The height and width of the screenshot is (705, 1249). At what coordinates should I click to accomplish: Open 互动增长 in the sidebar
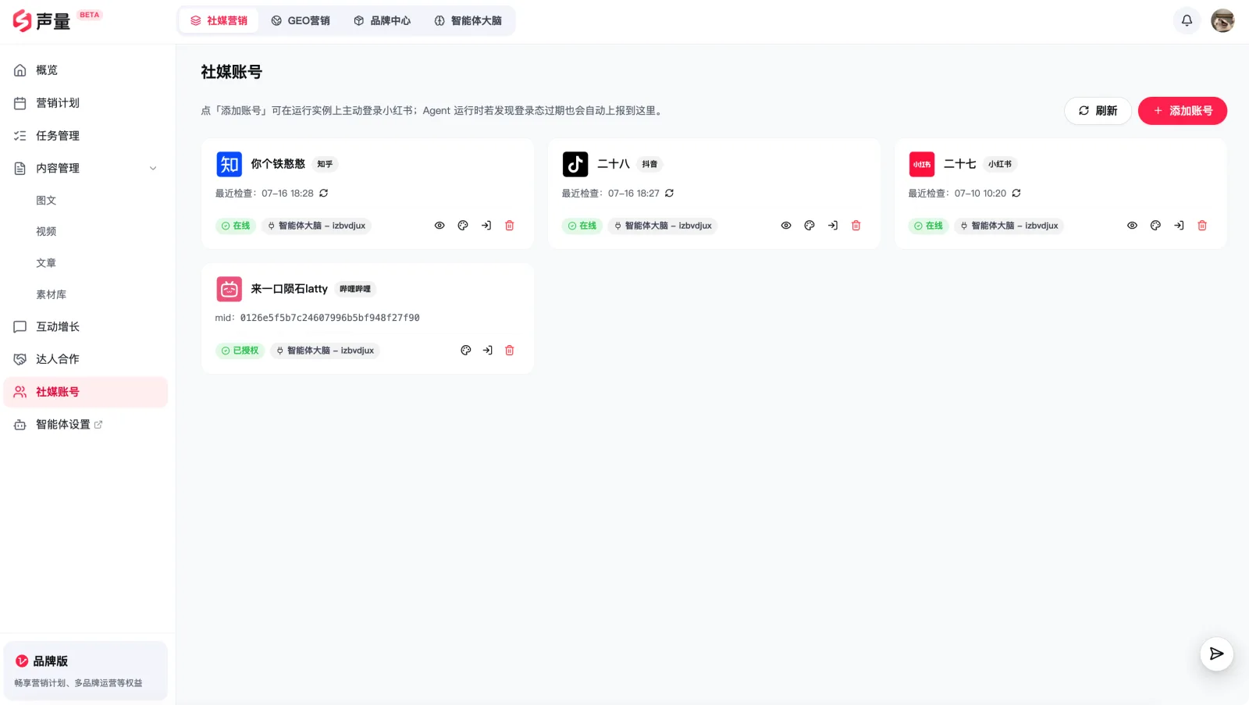pyautogui.click(x=86, y=327)
